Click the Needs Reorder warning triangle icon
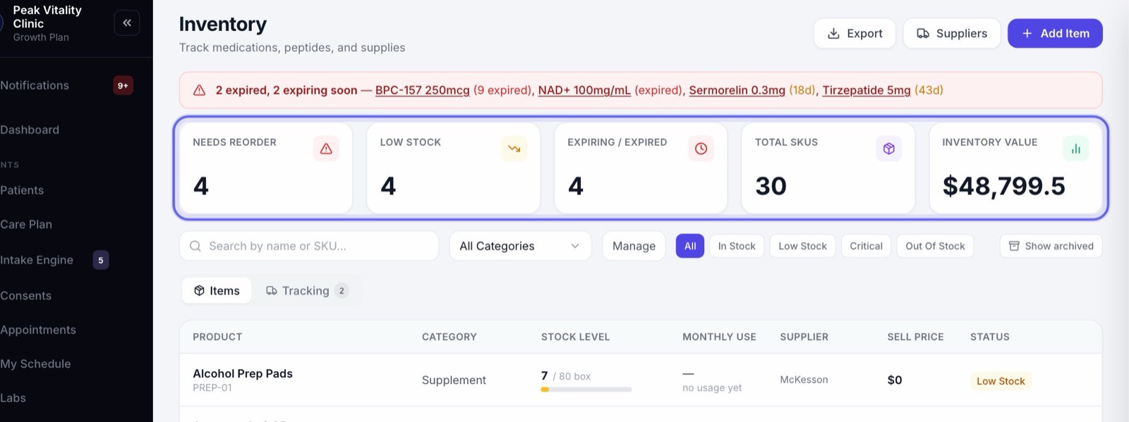1129x422 pixels. tap(326, 149)
